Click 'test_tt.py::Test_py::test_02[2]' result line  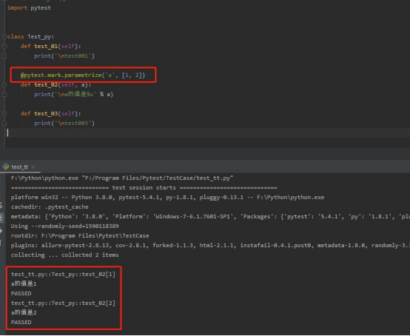[63, 303]
